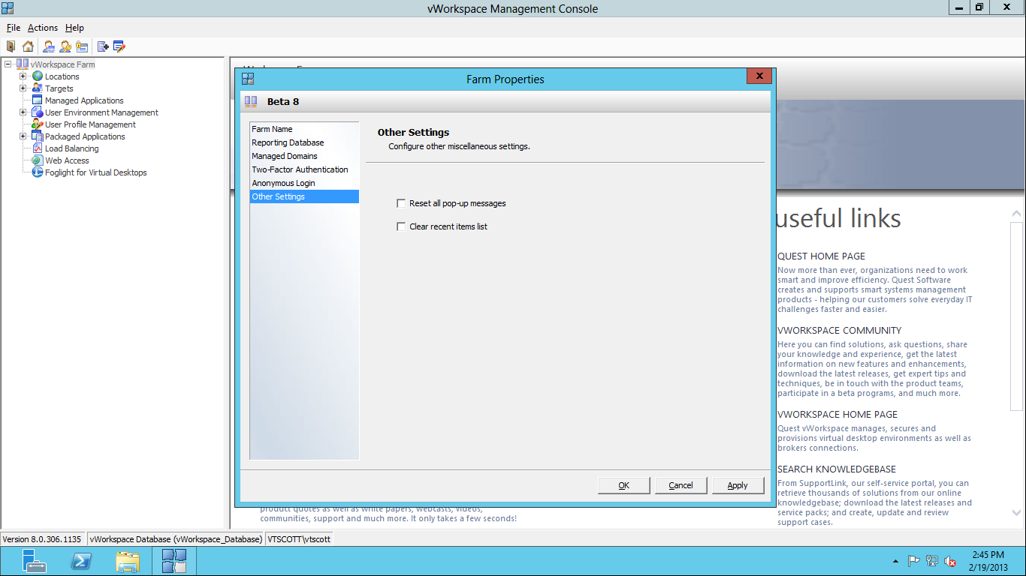The width and height of the screenshot is (1026, 576).
Task: Open the SEARCH KNOWLEDGEBASE link
Action: click(837, 469)
